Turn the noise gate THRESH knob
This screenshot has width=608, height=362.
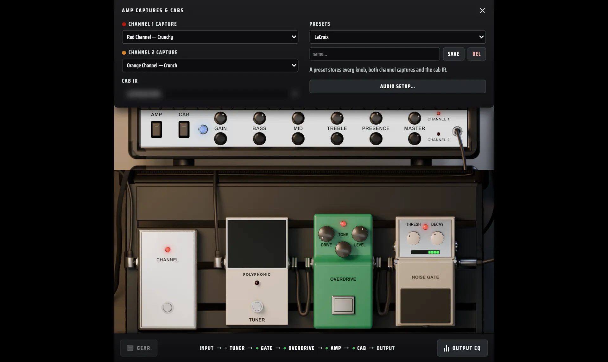[413, 238]
